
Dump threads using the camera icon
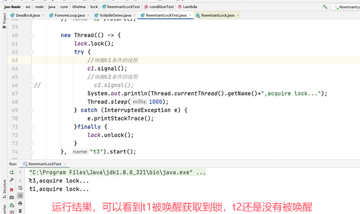pyautogui.click(x=12, y=197)
